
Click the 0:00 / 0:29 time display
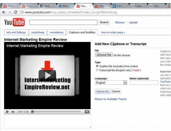[x=23, y=112]
